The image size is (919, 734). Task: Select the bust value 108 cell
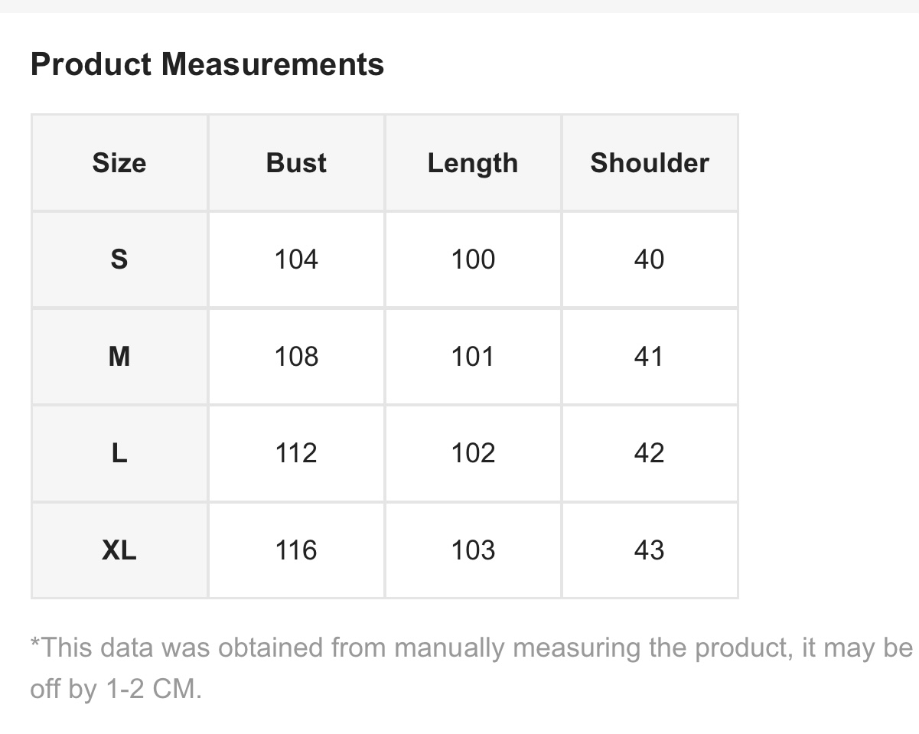tap(296, 357)
